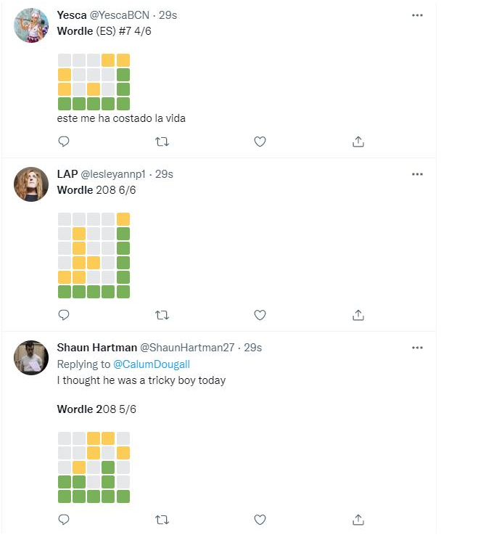478x540 pixels.
Task: Open more options on Yesca's tweet
Action: click(417, 15)
